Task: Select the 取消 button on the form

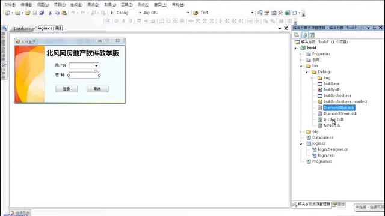Action: (97, 89)
